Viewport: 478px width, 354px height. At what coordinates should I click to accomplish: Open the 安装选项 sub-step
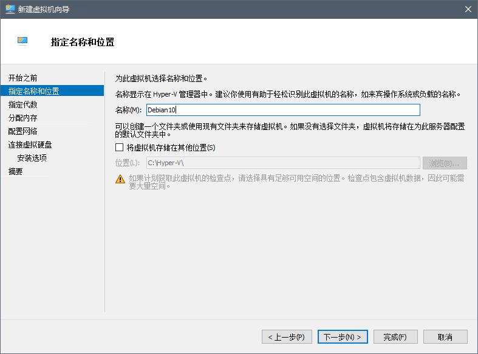point(32,158)
